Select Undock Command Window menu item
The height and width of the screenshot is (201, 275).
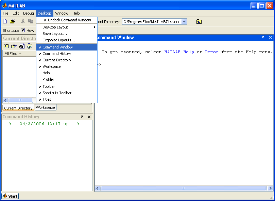pyautogui.click(x=67, y=20)
